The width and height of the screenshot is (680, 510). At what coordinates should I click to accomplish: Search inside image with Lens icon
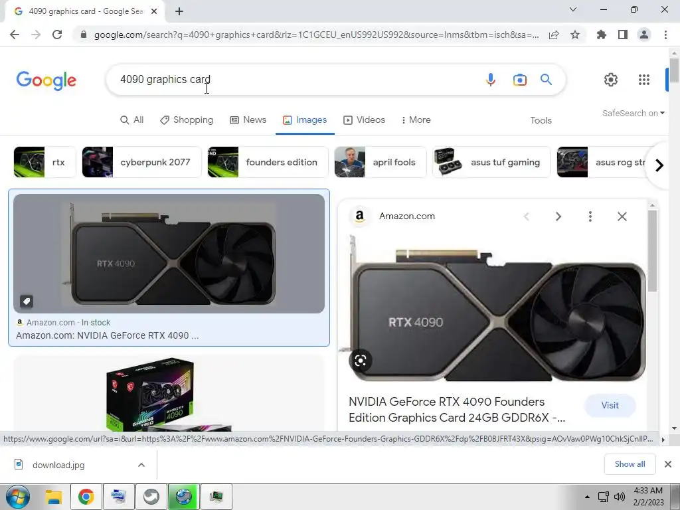tap(360, 361)
